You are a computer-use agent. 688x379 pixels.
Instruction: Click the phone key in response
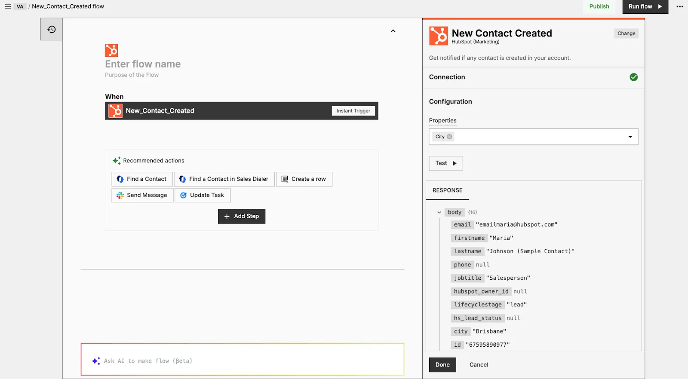click(462, 265)
